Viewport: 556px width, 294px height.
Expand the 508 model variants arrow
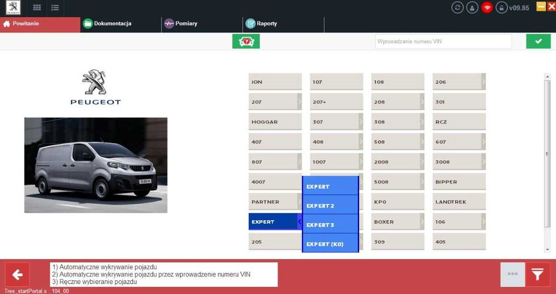click(423, 142)
